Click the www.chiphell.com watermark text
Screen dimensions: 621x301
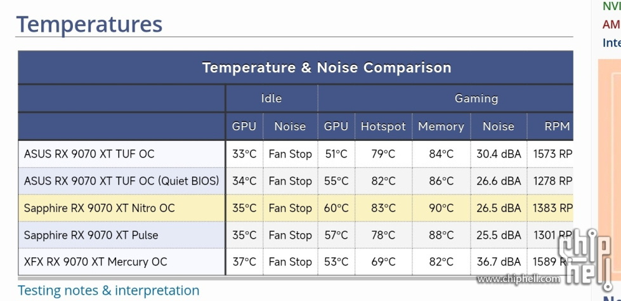pyautogui.click(x=518, y=279)
